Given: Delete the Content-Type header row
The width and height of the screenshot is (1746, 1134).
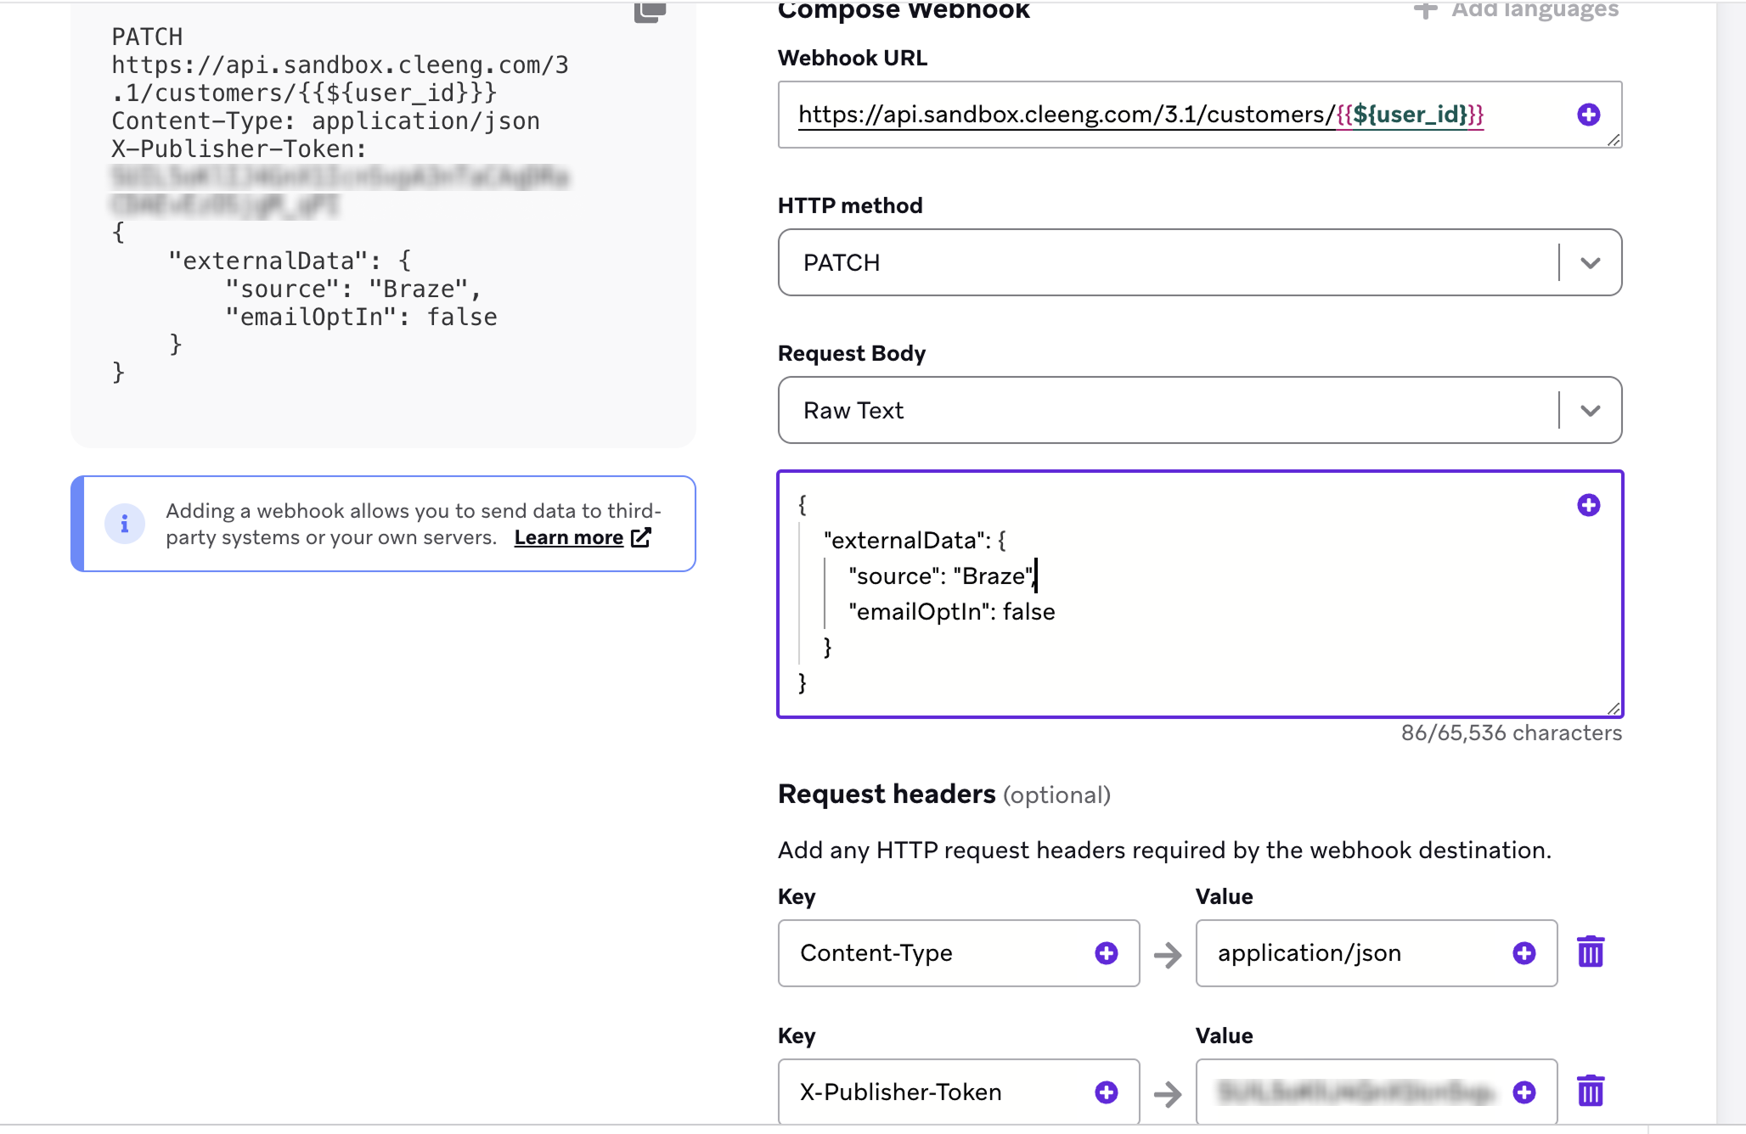Looking at the screenshot, I should click(1590, 952).
